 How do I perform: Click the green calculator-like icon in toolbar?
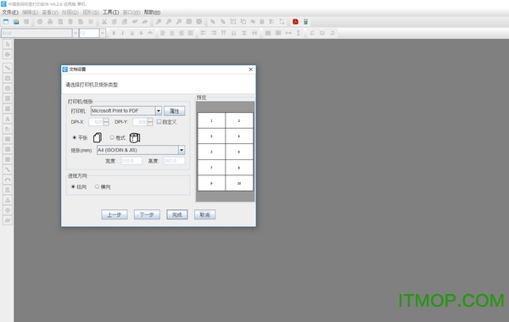click(x=305, y=22)
